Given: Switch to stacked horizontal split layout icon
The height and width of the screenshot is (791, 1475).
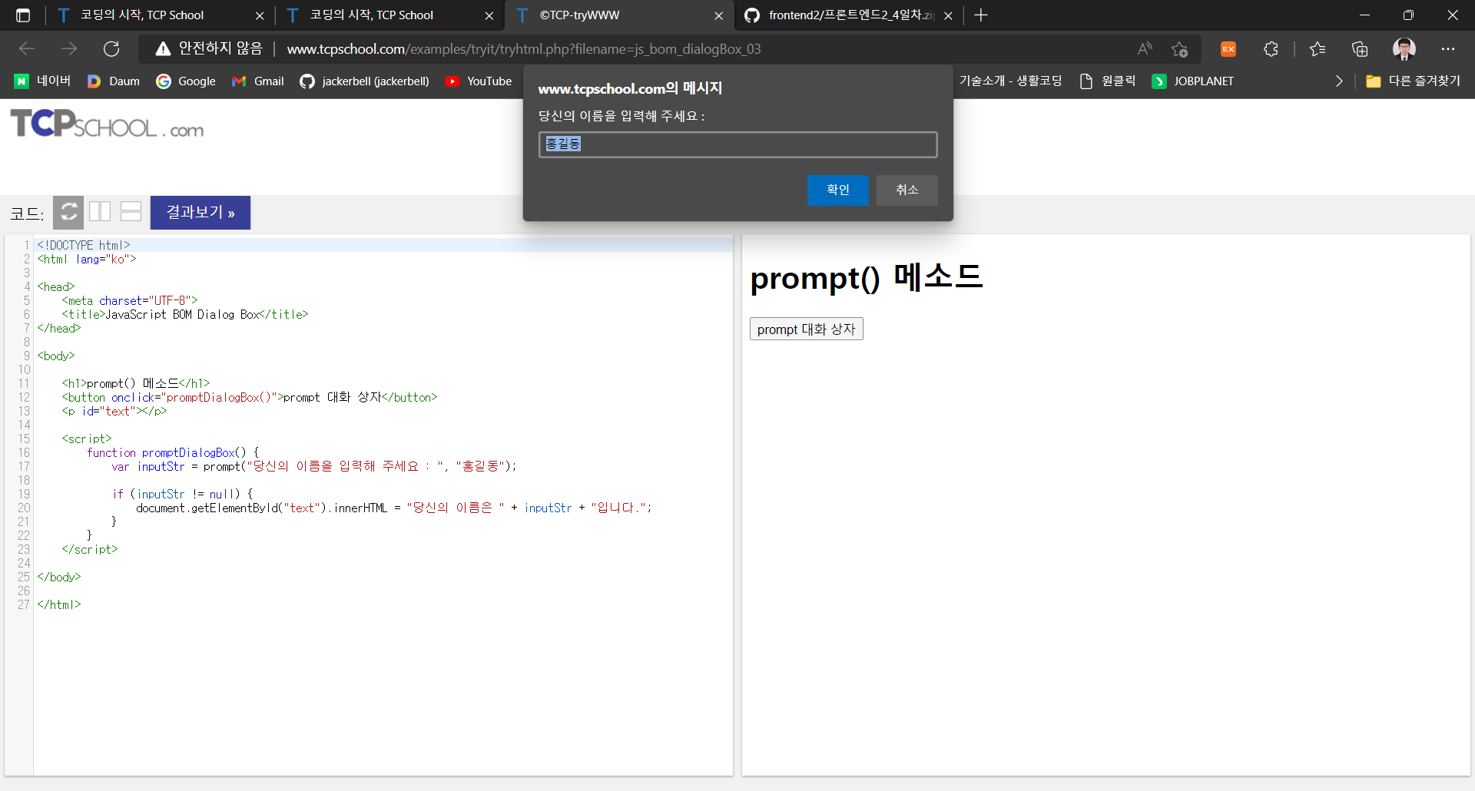Looking at the screenshot, I should tap(131, 211).
